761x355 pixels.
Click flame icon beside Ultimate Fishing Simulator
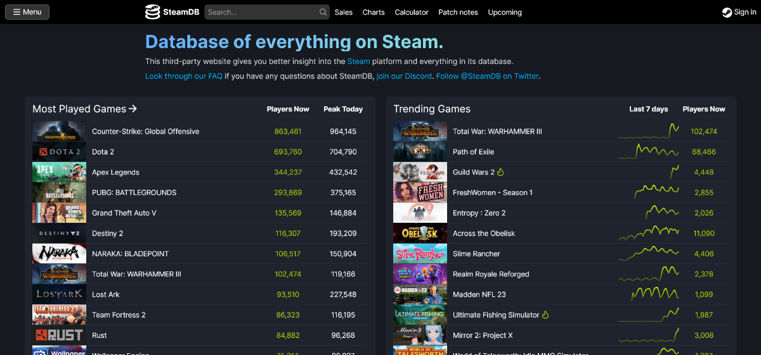545,315
